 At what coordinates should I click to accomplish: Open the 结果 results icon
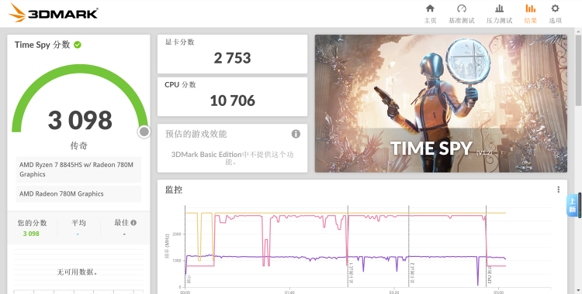[x=531, y=14]
